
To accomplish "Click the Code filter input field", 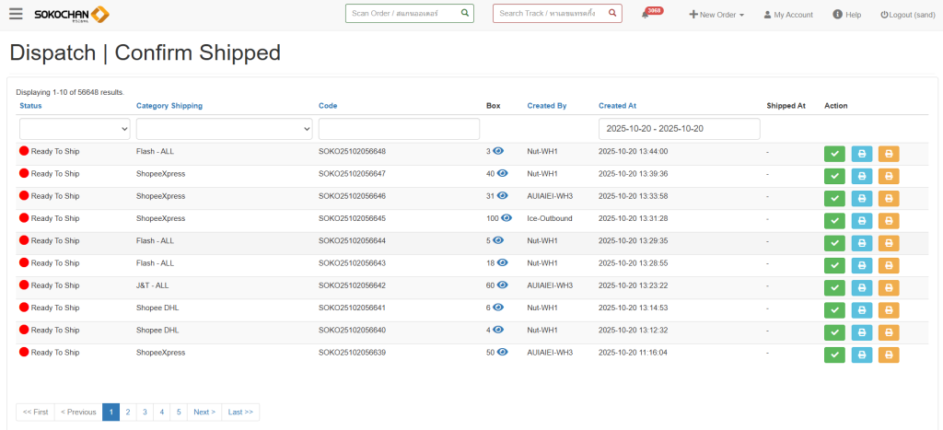I will (x=399, y=129).
